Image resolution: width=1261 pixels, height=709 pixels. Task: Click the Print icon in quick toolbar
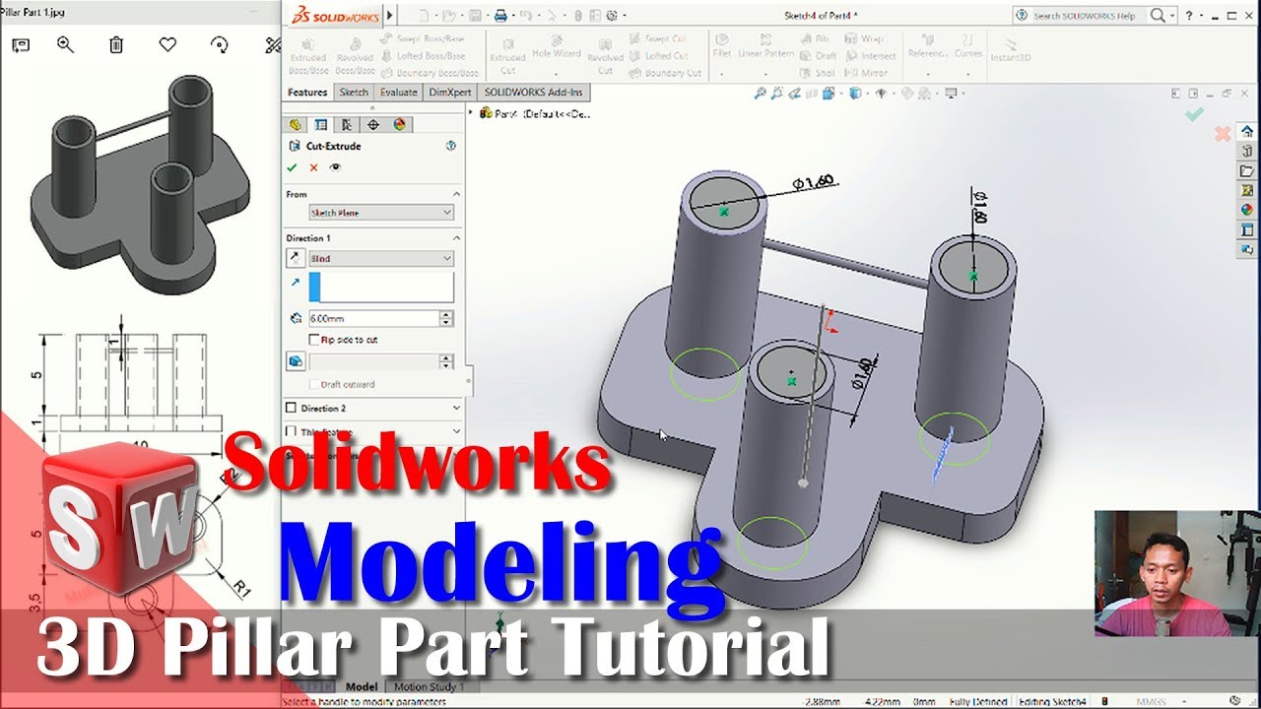pyautogui.click(x=500, y=16)
